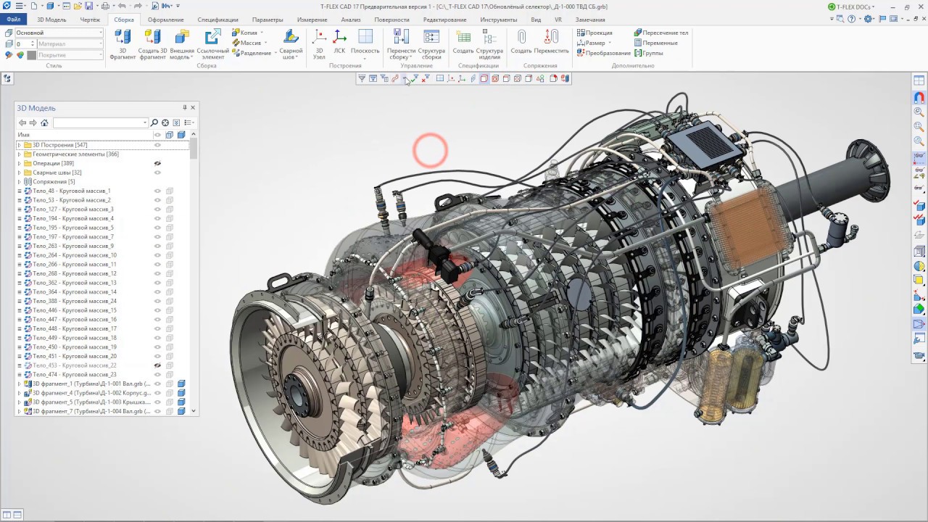Toggle the eye icon for 3D Построения [547]
Image resolution: width=928 pixels, height=522 pixels.
click(x=159, y=144)
